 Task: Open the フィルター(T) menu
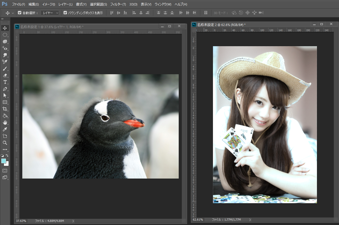[118, 4]
